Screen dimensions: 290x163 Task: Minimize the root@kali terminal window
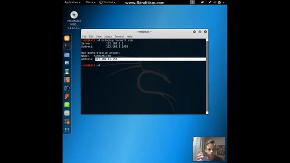tap(194, 32)
